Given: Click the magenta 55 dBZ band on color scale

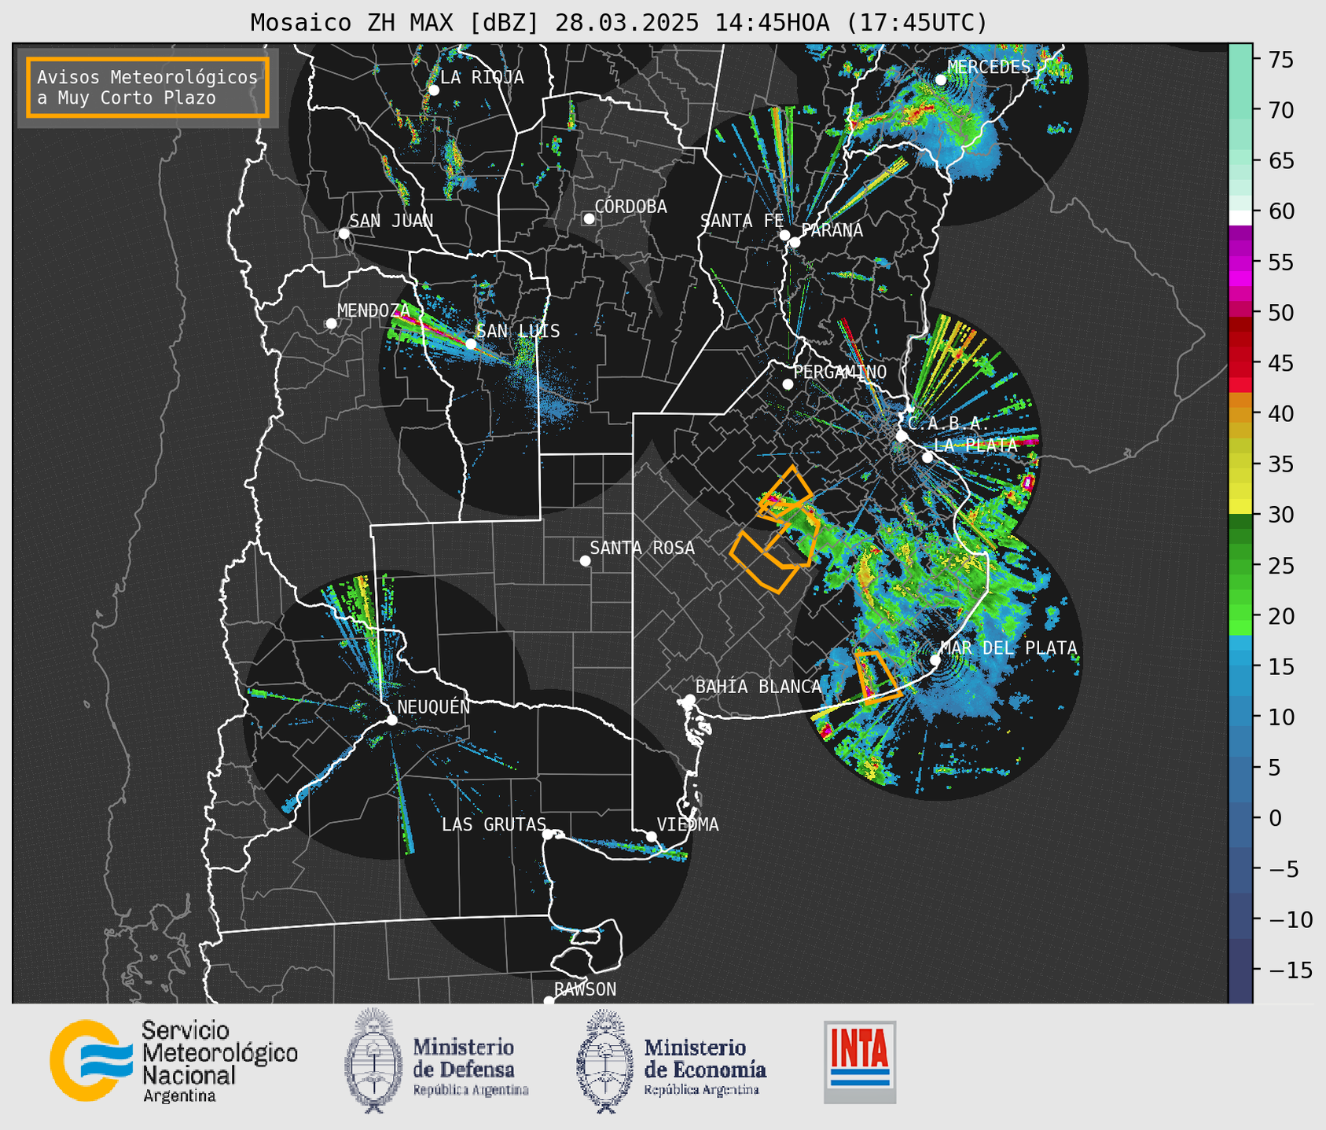Looking at the screenshot, I should pyautogui.click(x=1240, y=262).
